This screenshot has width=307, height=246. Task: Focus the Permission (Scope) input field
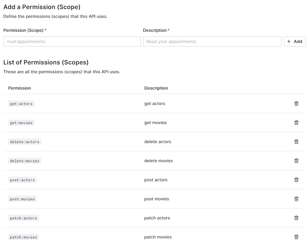[72, 41]
